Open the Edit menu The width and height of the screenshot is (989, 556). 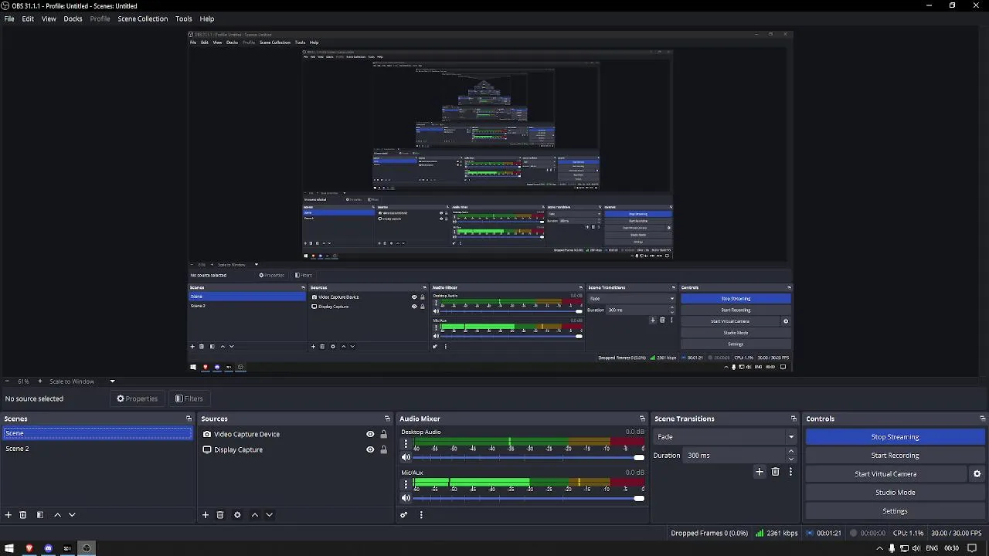click(28, 19)
